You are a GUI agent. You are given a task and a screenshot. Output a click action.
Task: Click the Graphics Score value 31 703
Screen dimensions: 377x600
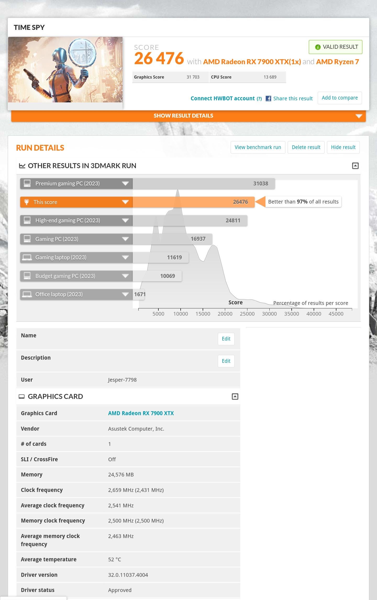193,77
